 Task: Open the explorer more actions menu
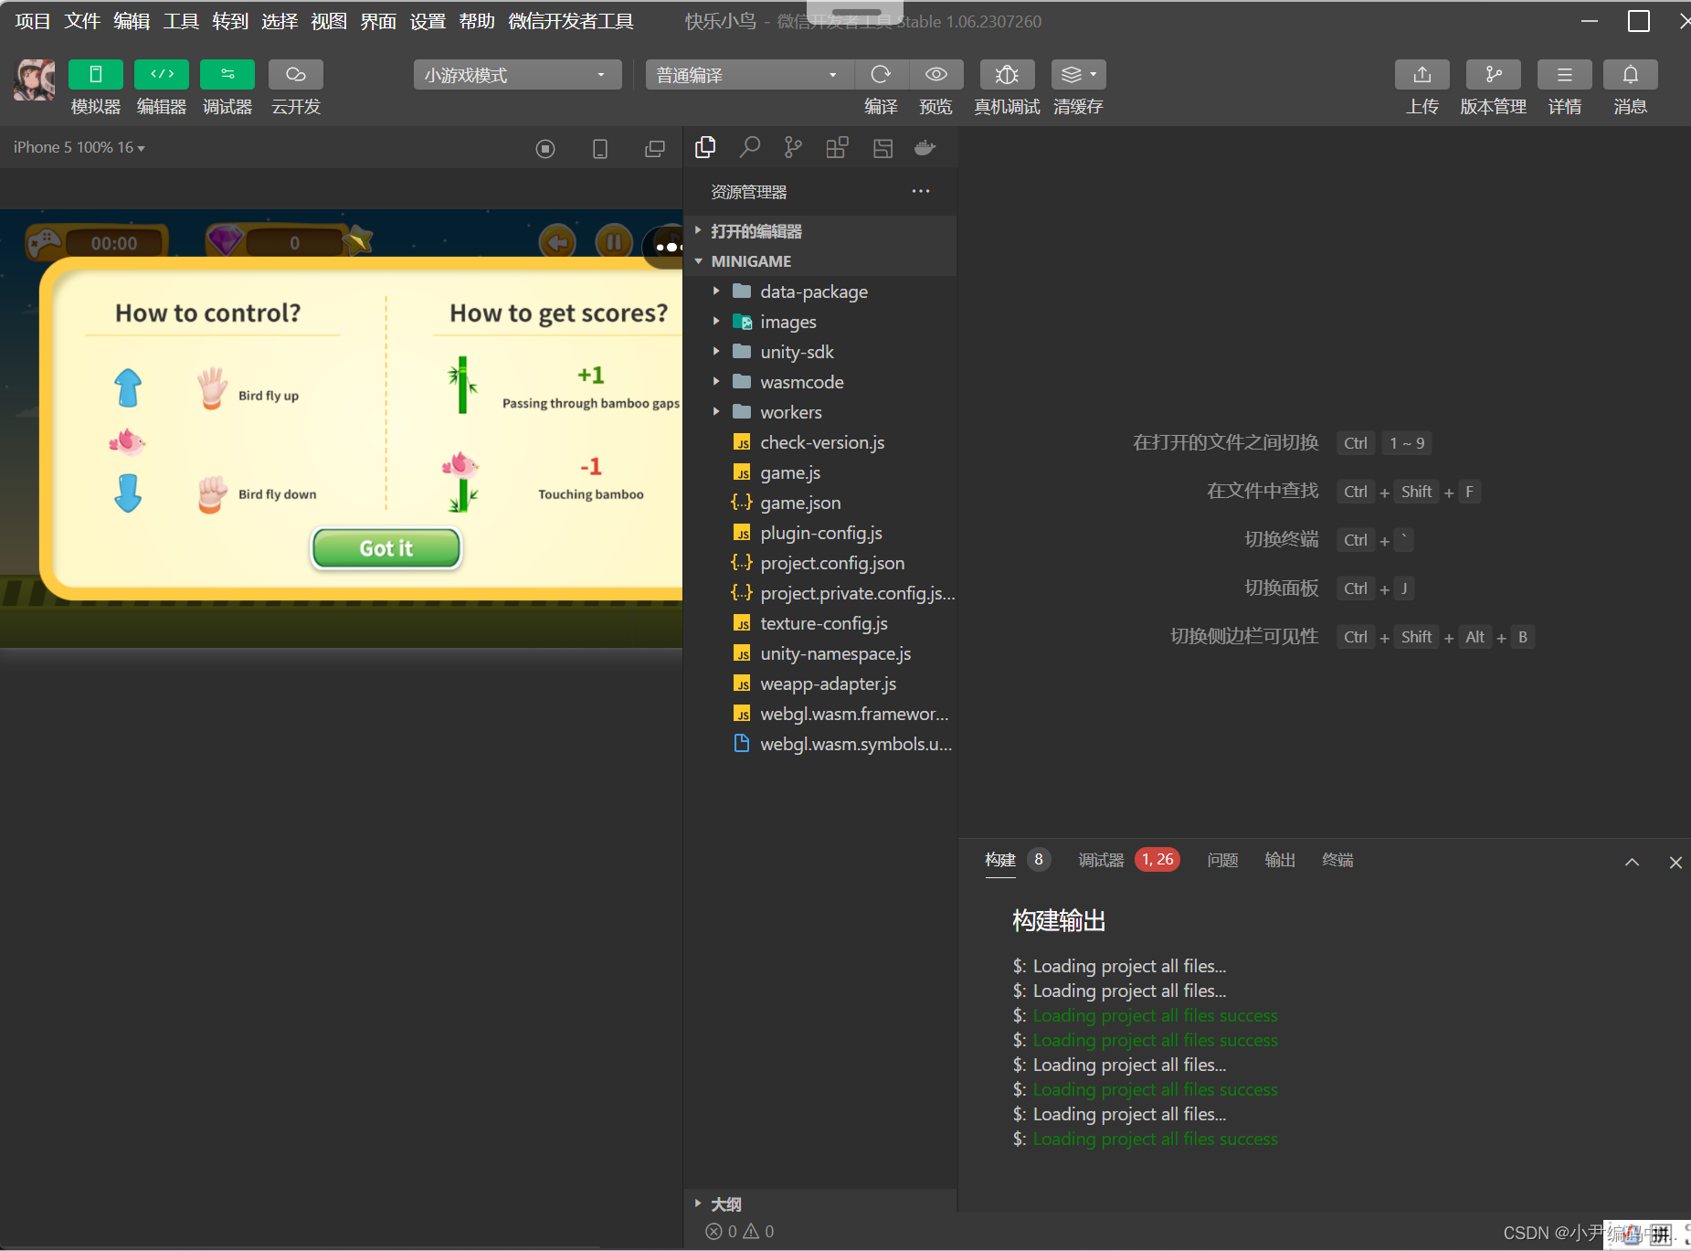tap(921, 191)
